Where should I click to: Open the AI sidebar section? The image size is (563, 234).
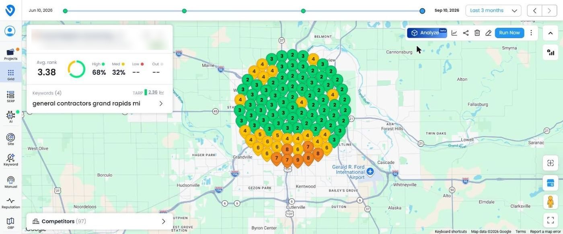tap(11, 117)
